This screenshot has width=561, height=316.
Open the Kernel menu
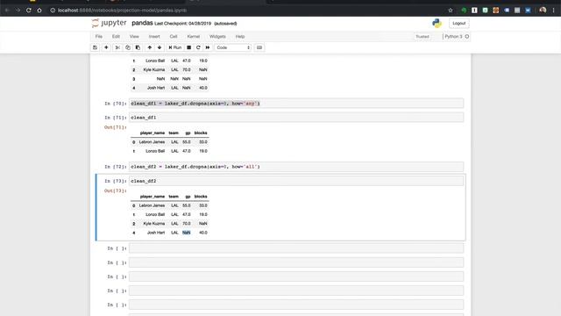tap(194, 37)
